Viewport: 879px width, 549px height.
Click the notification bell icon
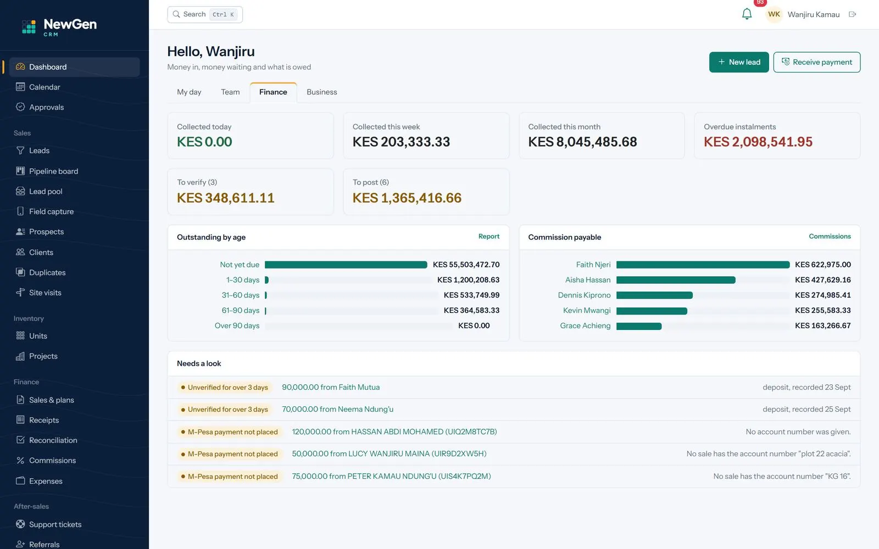pos(747,14)
